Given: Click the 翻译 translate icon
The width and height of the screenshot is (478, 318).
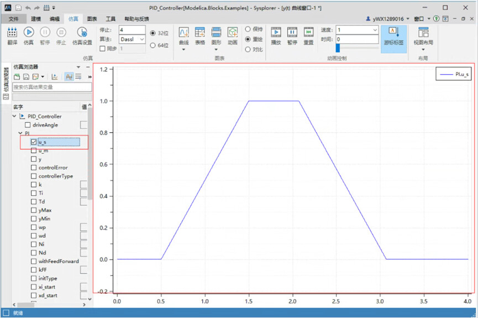Looking at the screenshot, I should pos(12,32).
